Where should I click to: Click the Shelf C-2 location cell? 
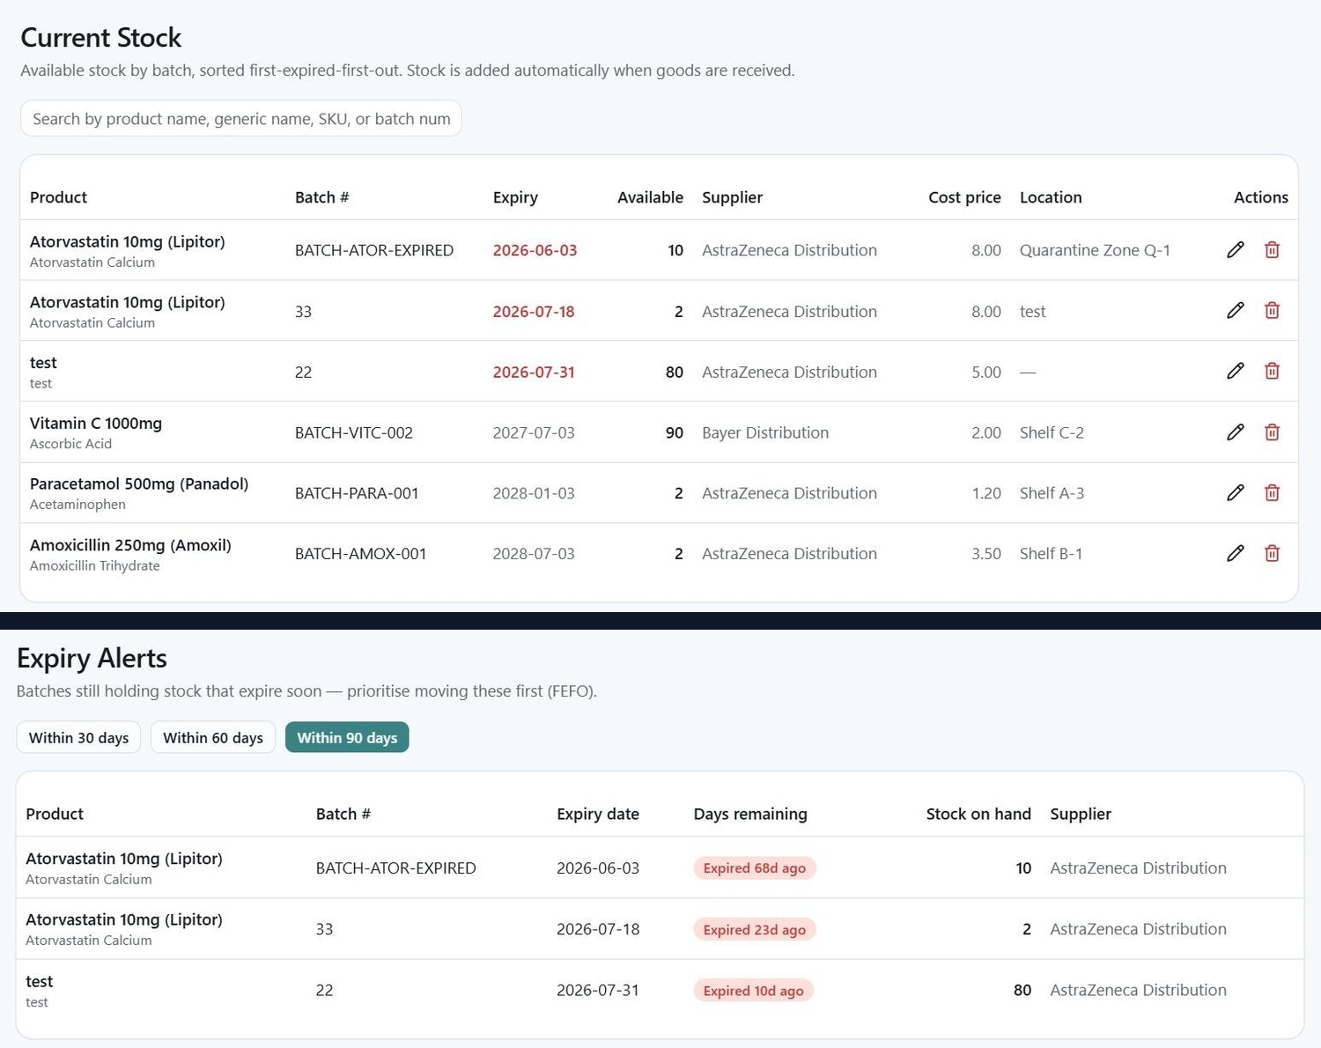click(1052, 432)
